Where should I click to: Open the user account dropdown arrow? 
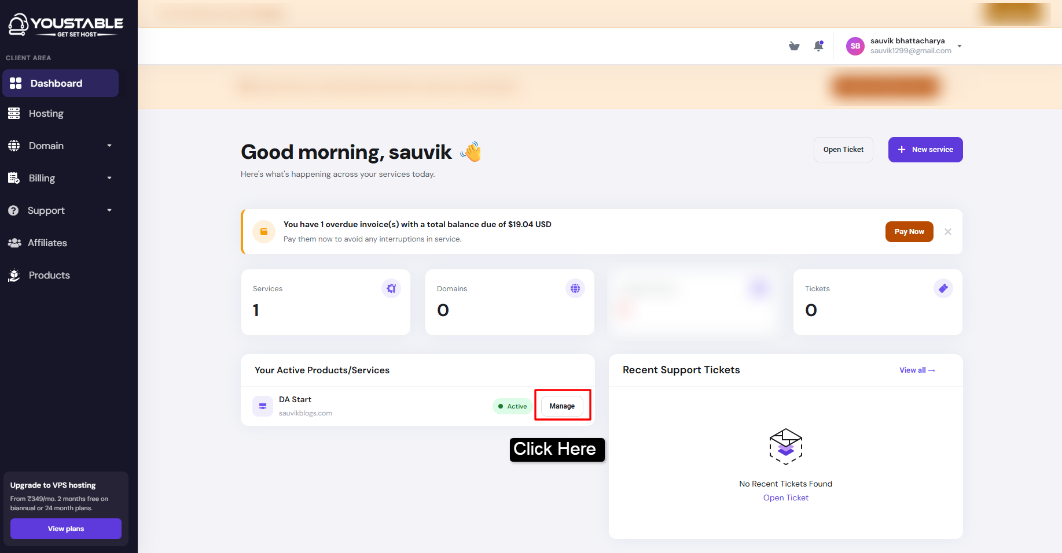[x=960, y=46]
